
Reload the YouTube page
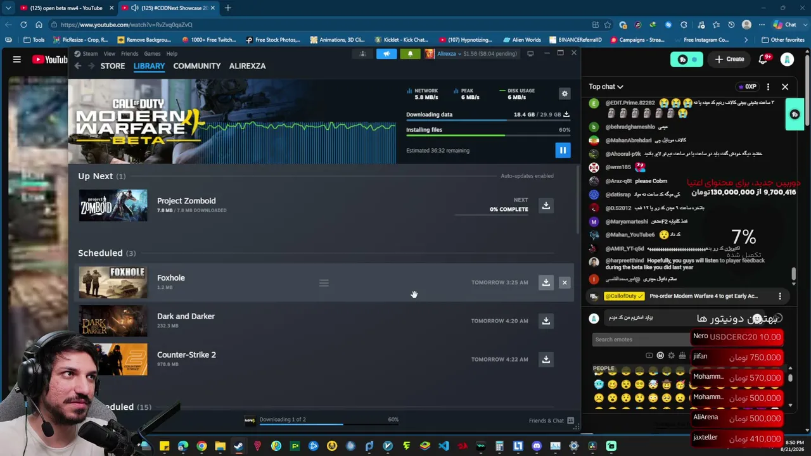23,25
